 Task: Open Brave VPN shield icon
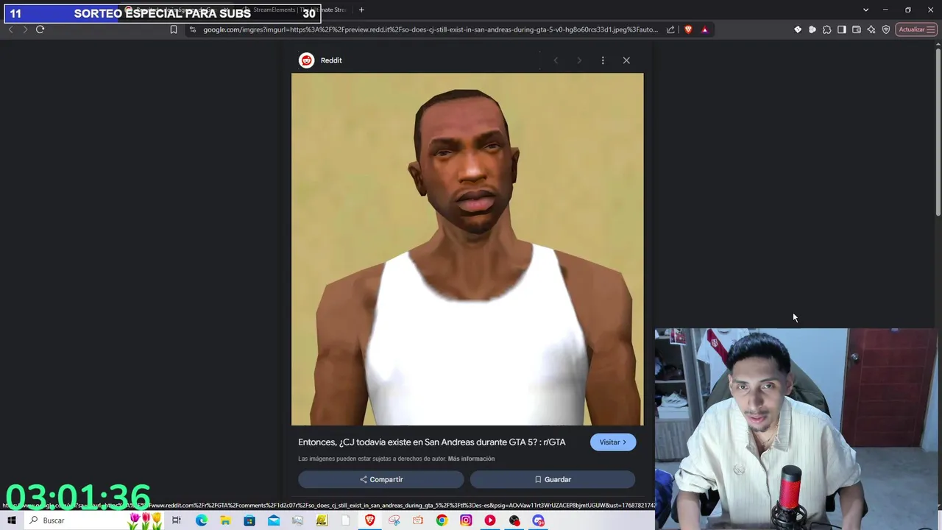pos(886,29)
